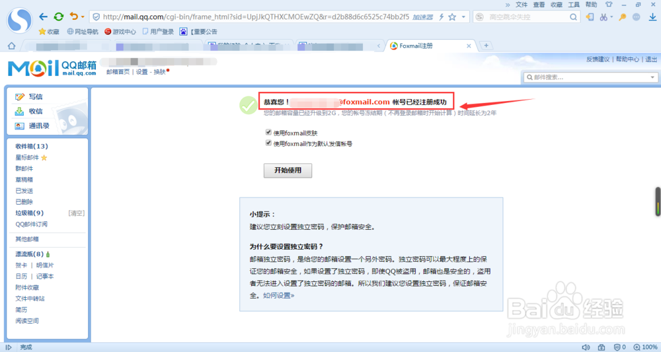The height and width of the screenshot is (352, 661).
Task: Open 网址导航 bookmark
Action: (83, 32)
